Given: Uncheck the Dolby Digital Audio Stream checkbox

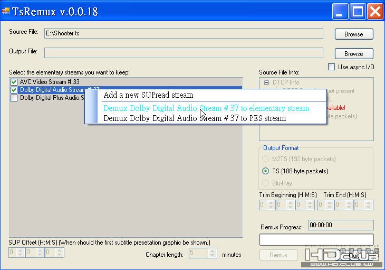Looking at the screenshot, I should [14, 90].
